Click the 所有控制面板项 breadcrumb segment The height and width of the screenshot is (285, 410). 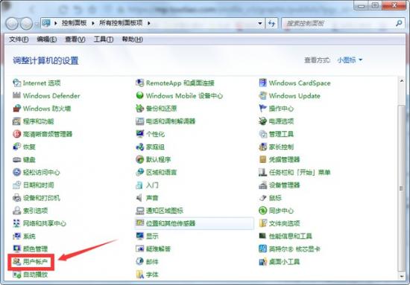(x=121, y=23)
